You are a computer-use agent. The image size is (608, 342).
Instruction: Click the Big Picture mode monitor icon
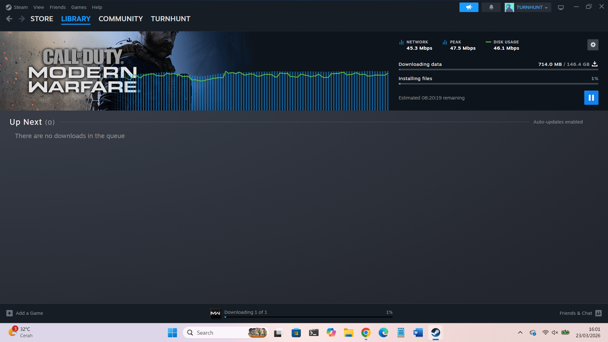click(x=561, y=7)
